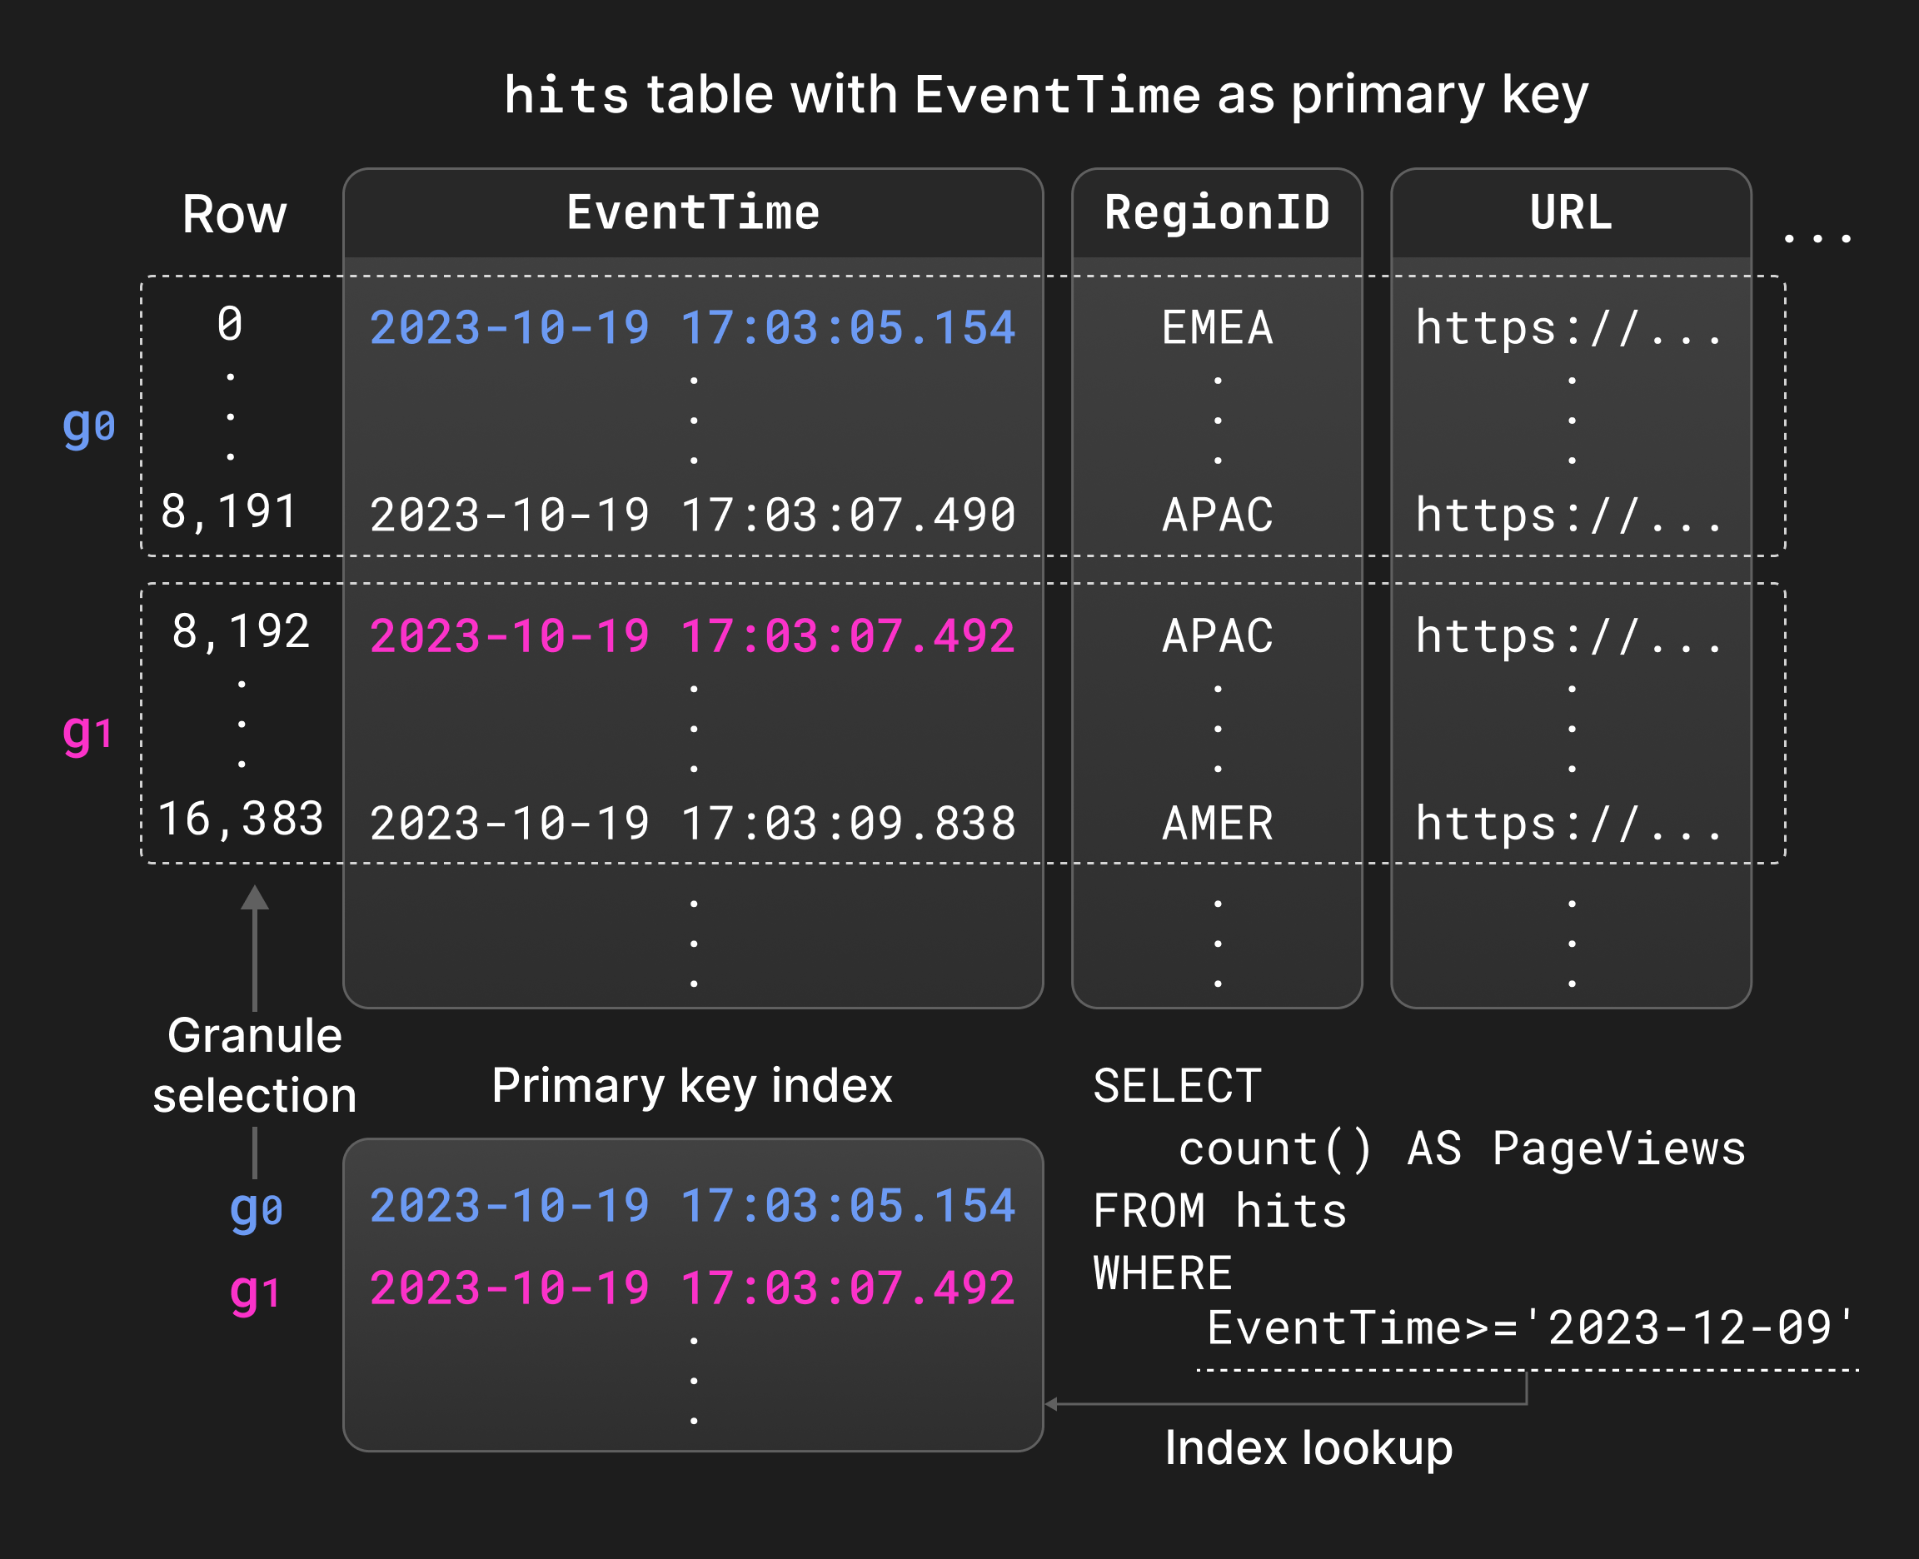Click the URL column header

[1571, 213]
